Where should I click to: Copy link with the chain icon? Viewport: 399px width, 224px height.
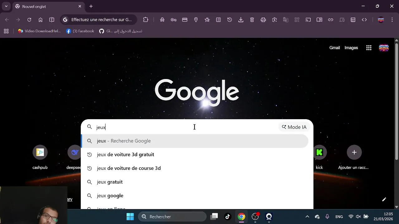(x=331, y=20)
